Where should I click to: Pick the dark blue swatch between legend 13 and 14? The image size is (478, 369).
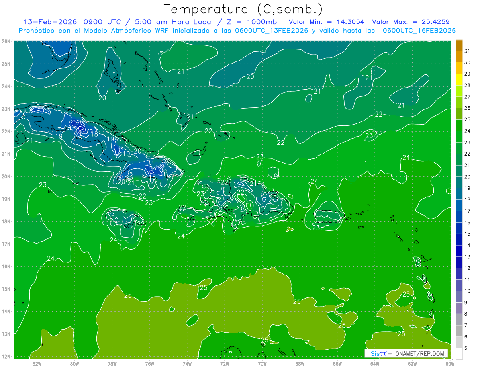pyautogui.click(x=460, y=251)
